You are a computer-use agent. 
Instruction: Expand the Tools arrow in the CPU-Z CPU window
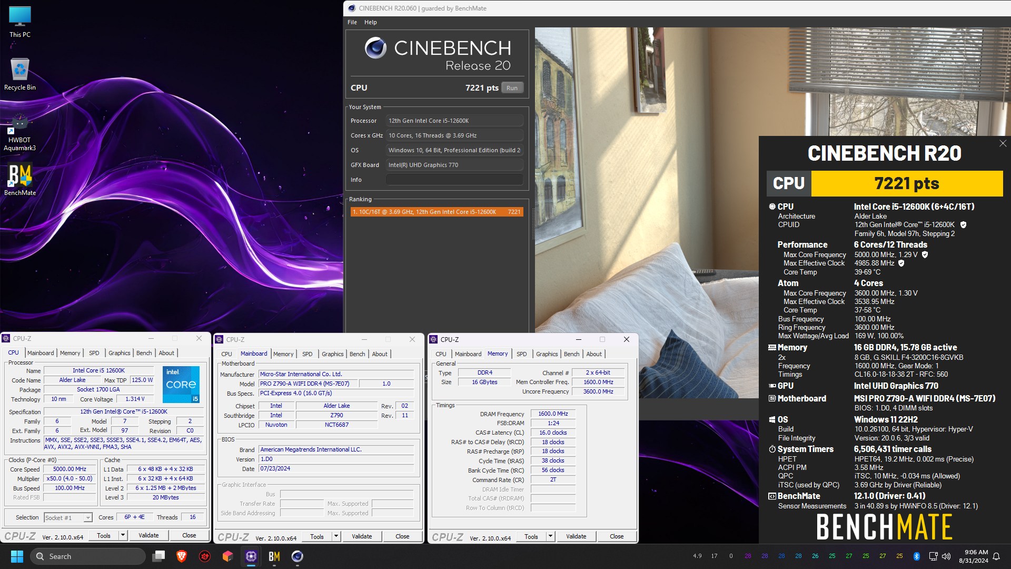coord(123,535)
